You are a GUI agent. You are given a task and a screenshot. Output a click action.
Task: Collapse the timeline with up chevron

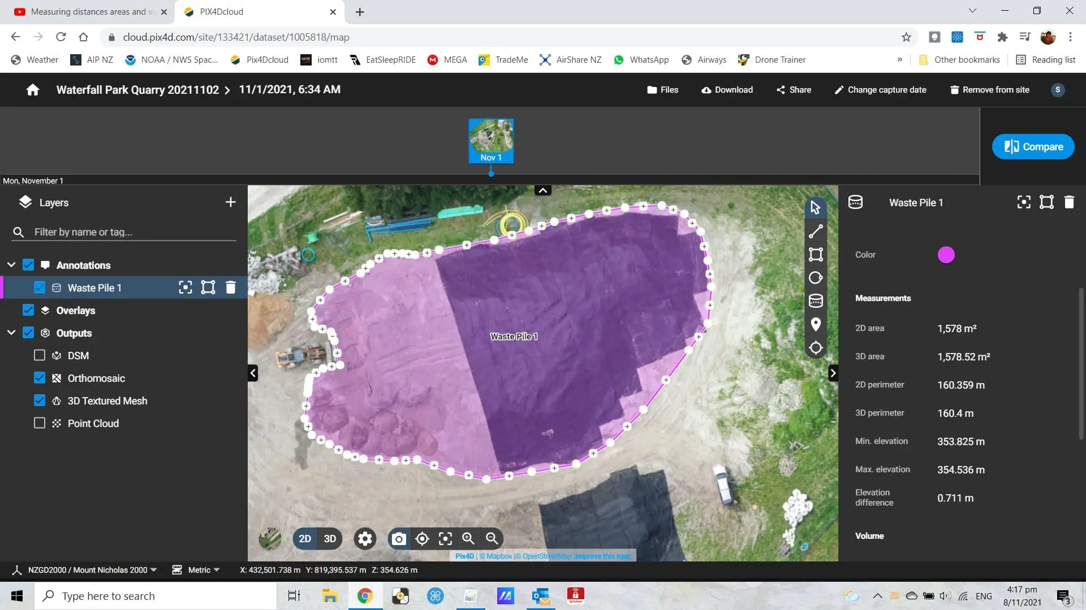542,190
